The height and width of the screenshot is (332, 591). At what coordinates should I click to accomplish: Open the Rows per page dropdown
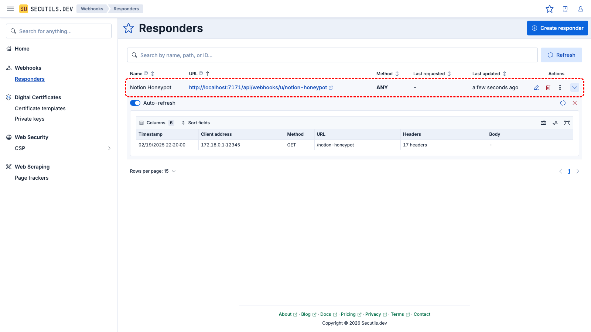point(153,171)
